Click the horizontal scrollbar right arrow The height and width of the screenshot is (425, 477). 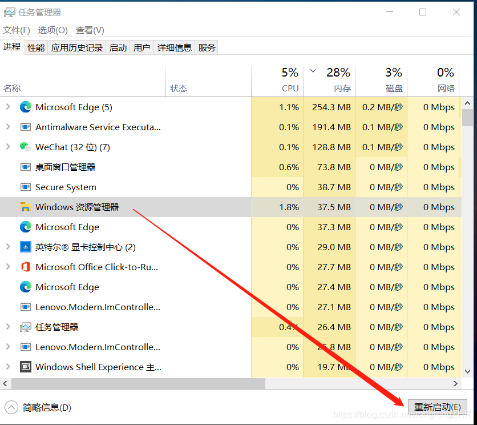pos(455,383)
